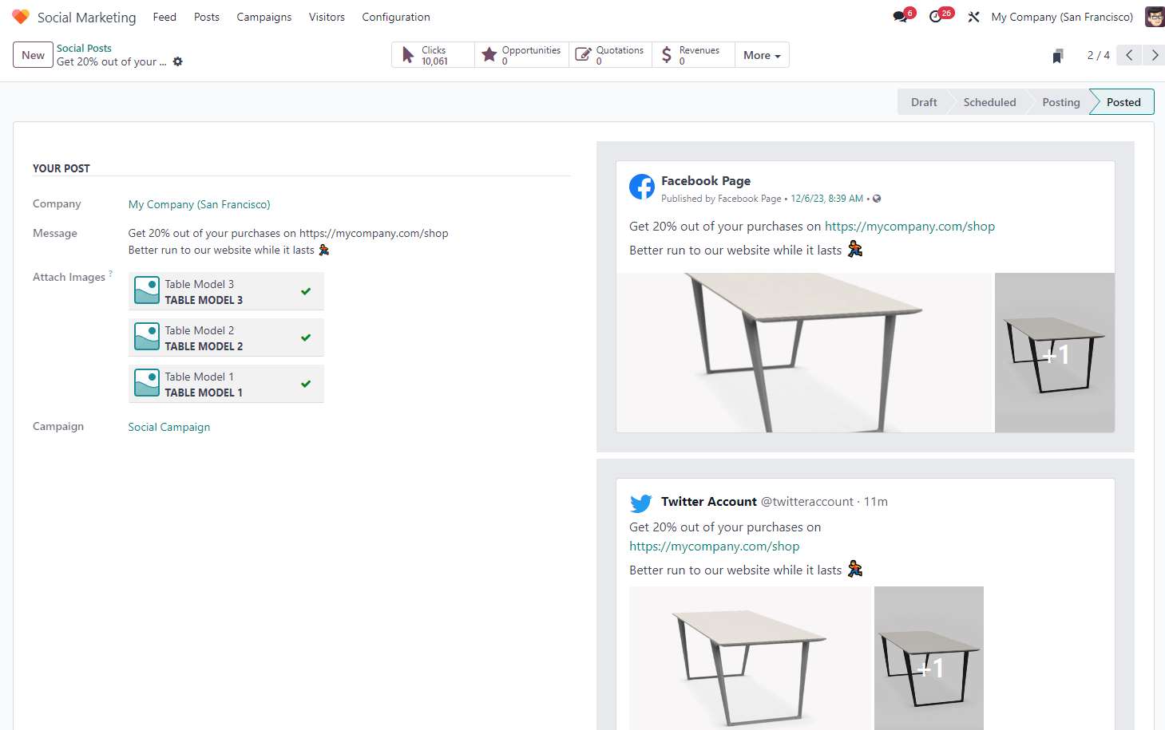Open the Revenues stat button
Image resolution: width=1165 pixels, height=730 pixels.
[x=693, y=55]
